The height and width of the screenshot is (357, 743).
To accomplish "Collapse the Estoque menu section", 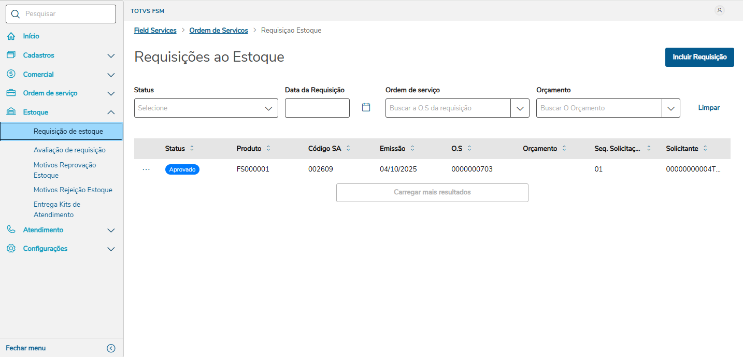I will 111,112.
